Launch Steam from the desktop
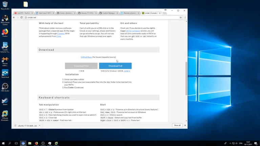The width and height of the screenshot is (260, 146). [5, 101]
